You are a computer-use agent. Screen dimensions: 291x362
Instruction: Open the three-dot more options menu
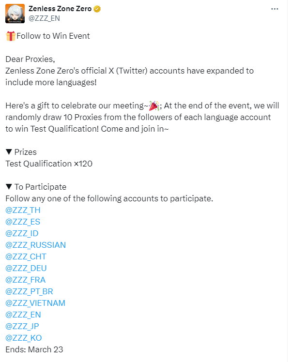point(275,9)
